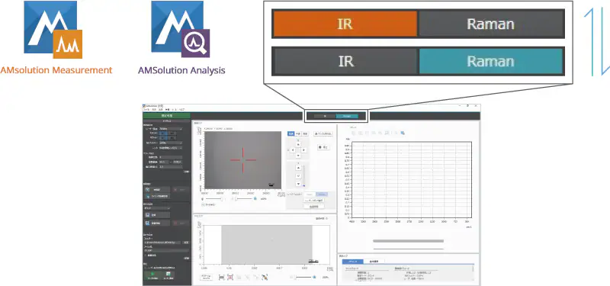Click the gray IR button beside teal Raman

point(345,61)
